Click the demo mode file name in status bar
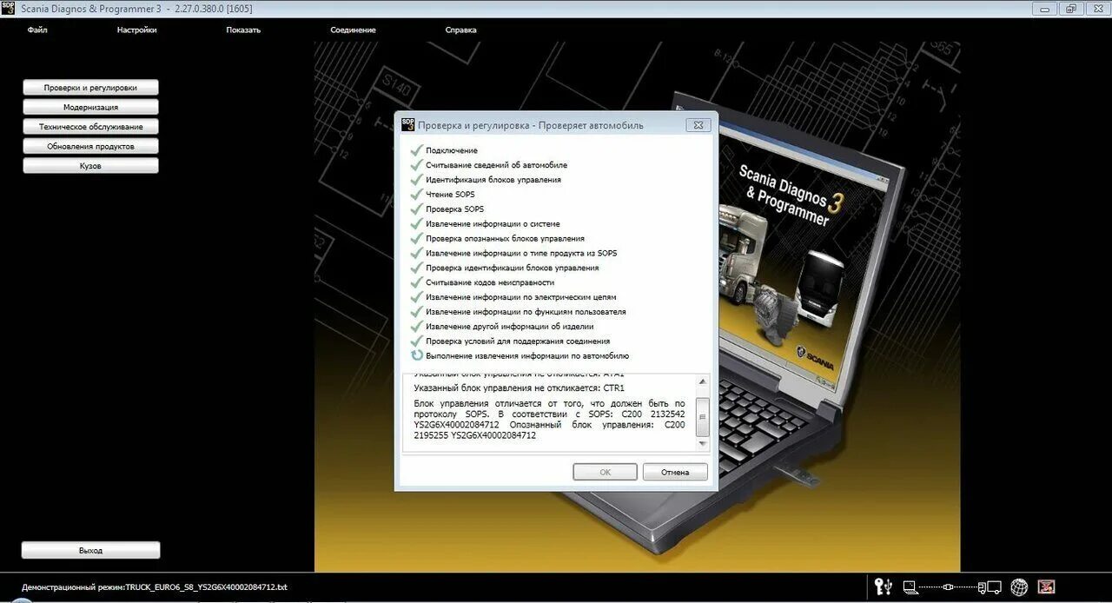 [206, 587]
